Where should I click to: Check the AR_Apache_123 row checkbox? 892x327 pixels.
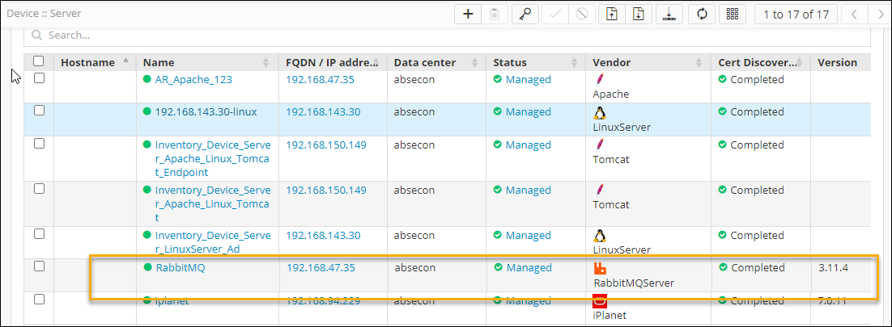39,78
